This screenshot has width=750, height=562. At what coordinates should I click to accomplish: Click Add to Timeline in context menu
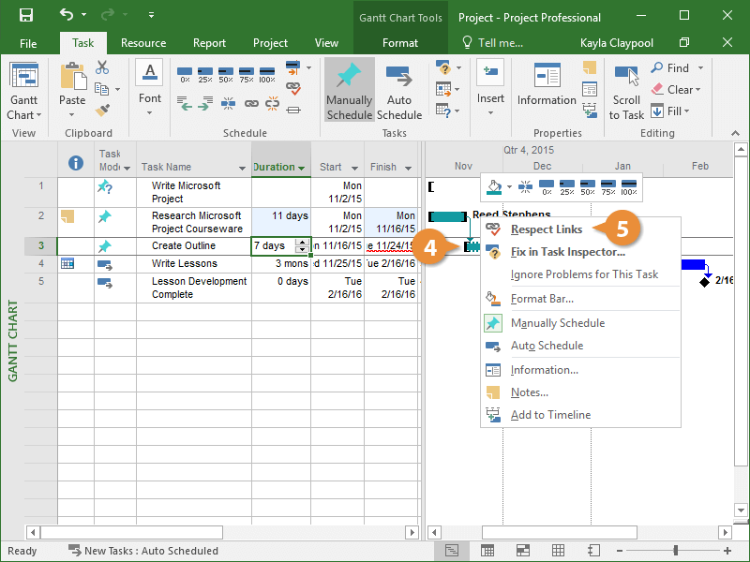pos(550,415)
